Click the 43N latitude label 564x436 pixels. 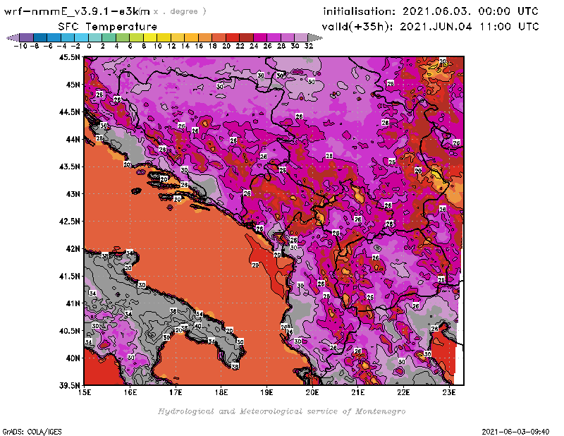pyautogui.click(x=73, y=194)
